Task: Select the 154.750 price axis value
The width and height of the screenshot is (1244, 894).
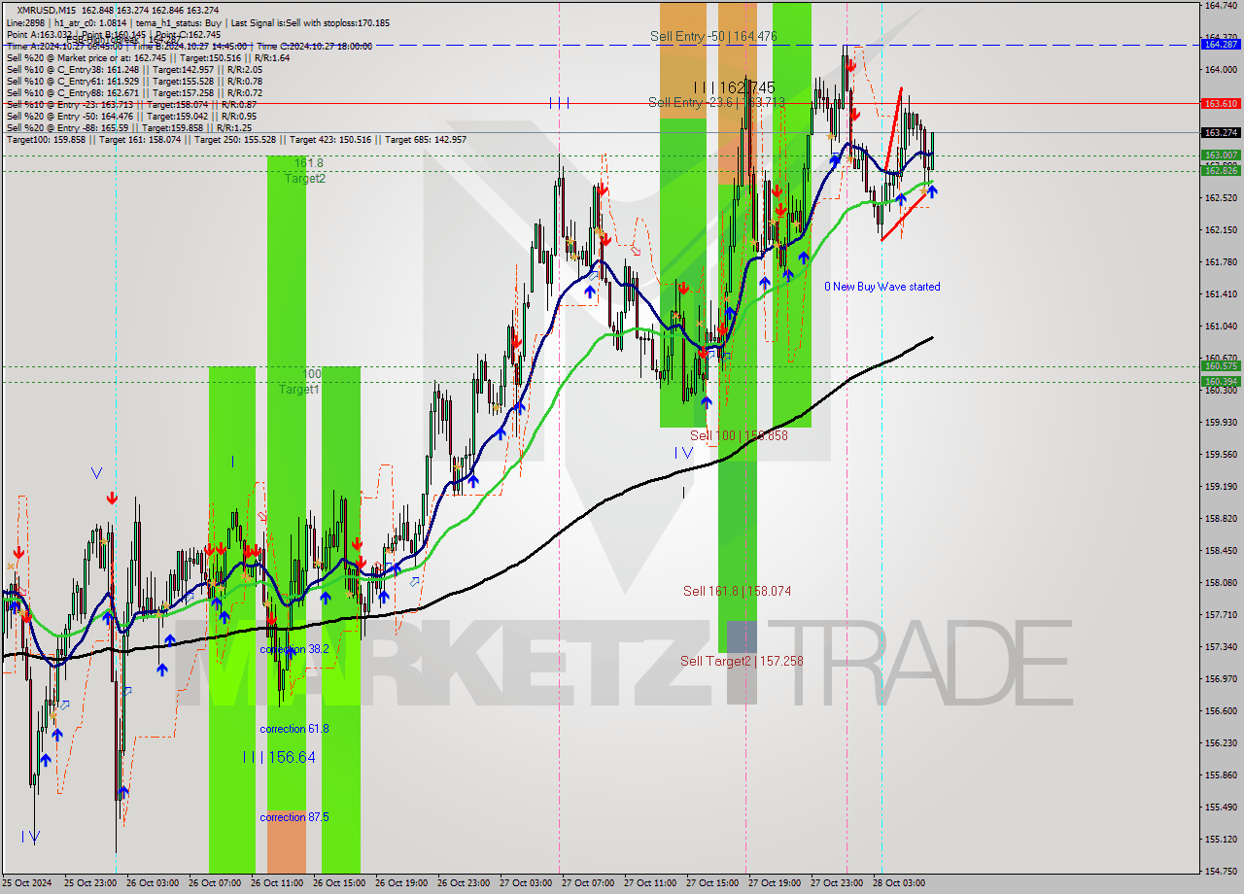Action: tap(1221, 871)
